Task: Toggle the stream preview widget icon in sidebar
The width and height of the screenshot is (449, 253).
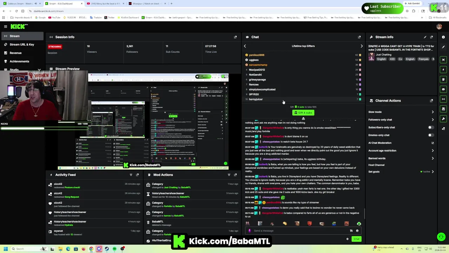Action: click(443, 60)
